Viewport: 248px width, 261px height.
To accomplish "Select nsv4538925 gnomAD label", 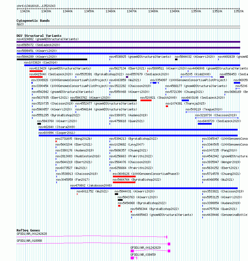I will coord(140,57).
